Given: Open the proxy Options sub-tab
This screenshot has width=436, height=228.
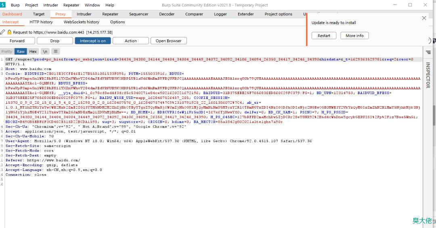Looking at the screenshot, I should coord(117,22).
